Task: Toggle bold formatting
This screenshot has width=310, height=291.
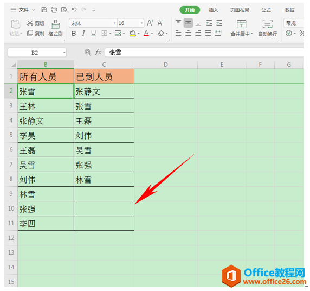Action: 74,34
